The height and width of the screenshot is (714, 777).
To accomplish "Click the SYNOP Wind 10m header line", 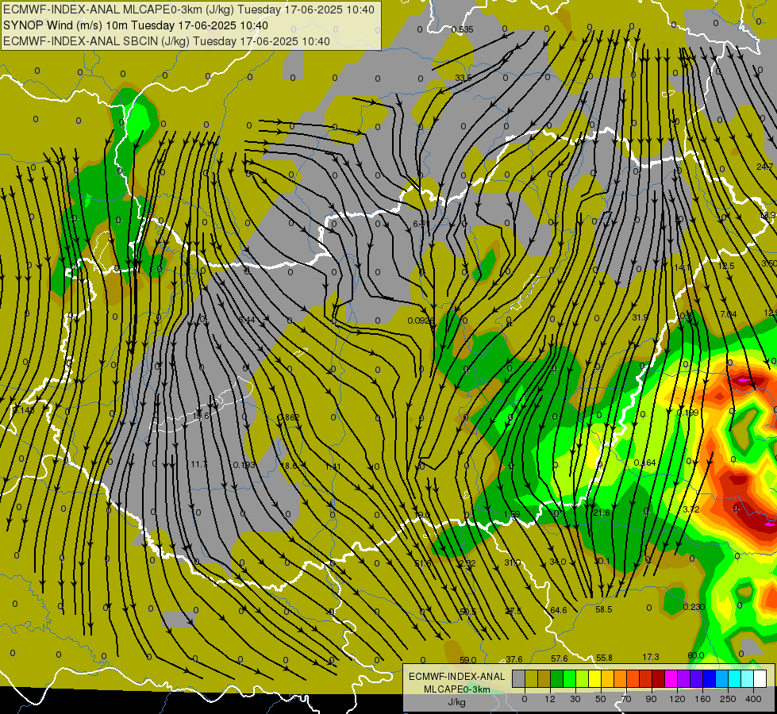I will coord(136,25).
